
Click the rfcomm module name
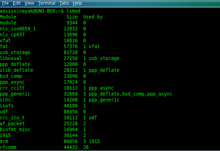point(8,147)
